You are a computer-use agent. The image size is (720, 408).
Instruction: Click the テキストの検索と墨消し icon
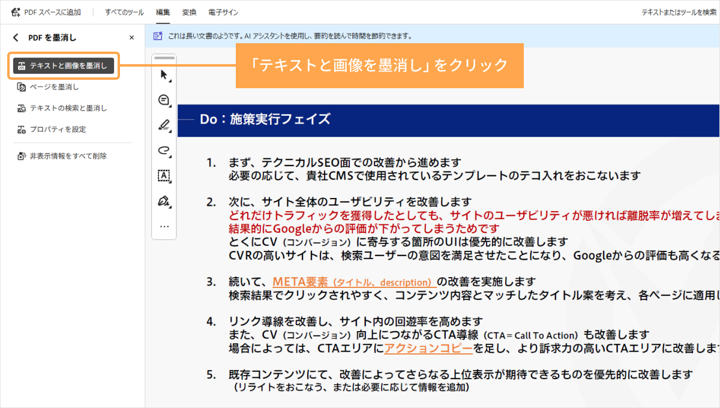click(x=22, y=108)
